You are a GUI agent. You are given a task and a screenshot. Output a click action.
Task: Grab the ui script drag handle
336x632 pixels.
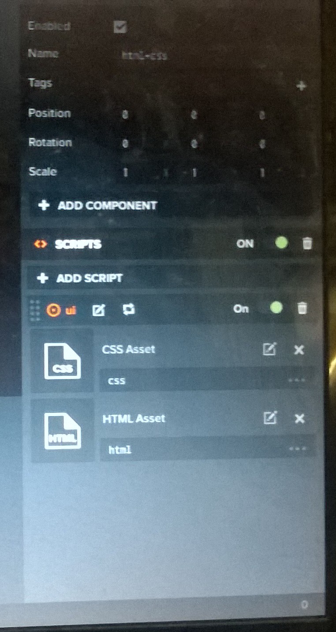pos(35,310)
